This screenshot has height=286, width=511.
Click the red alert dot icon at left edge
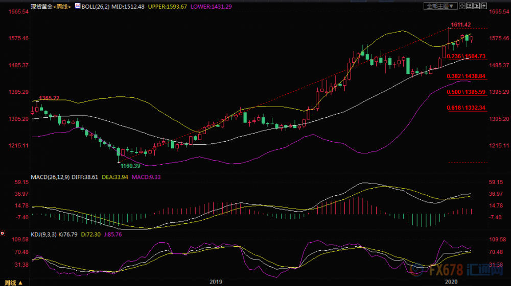2,233
